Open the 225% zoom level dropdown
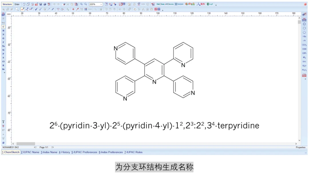 click(101, 4)
